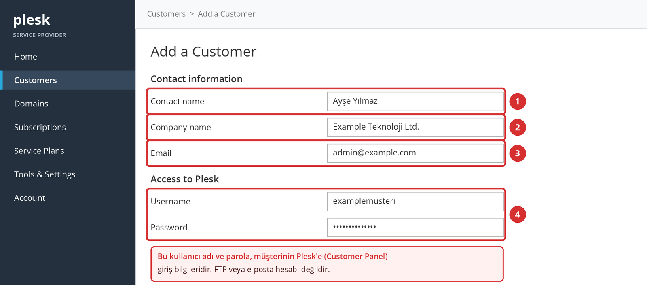Click the Email field label
647x285 pixels.
(161, 153)
